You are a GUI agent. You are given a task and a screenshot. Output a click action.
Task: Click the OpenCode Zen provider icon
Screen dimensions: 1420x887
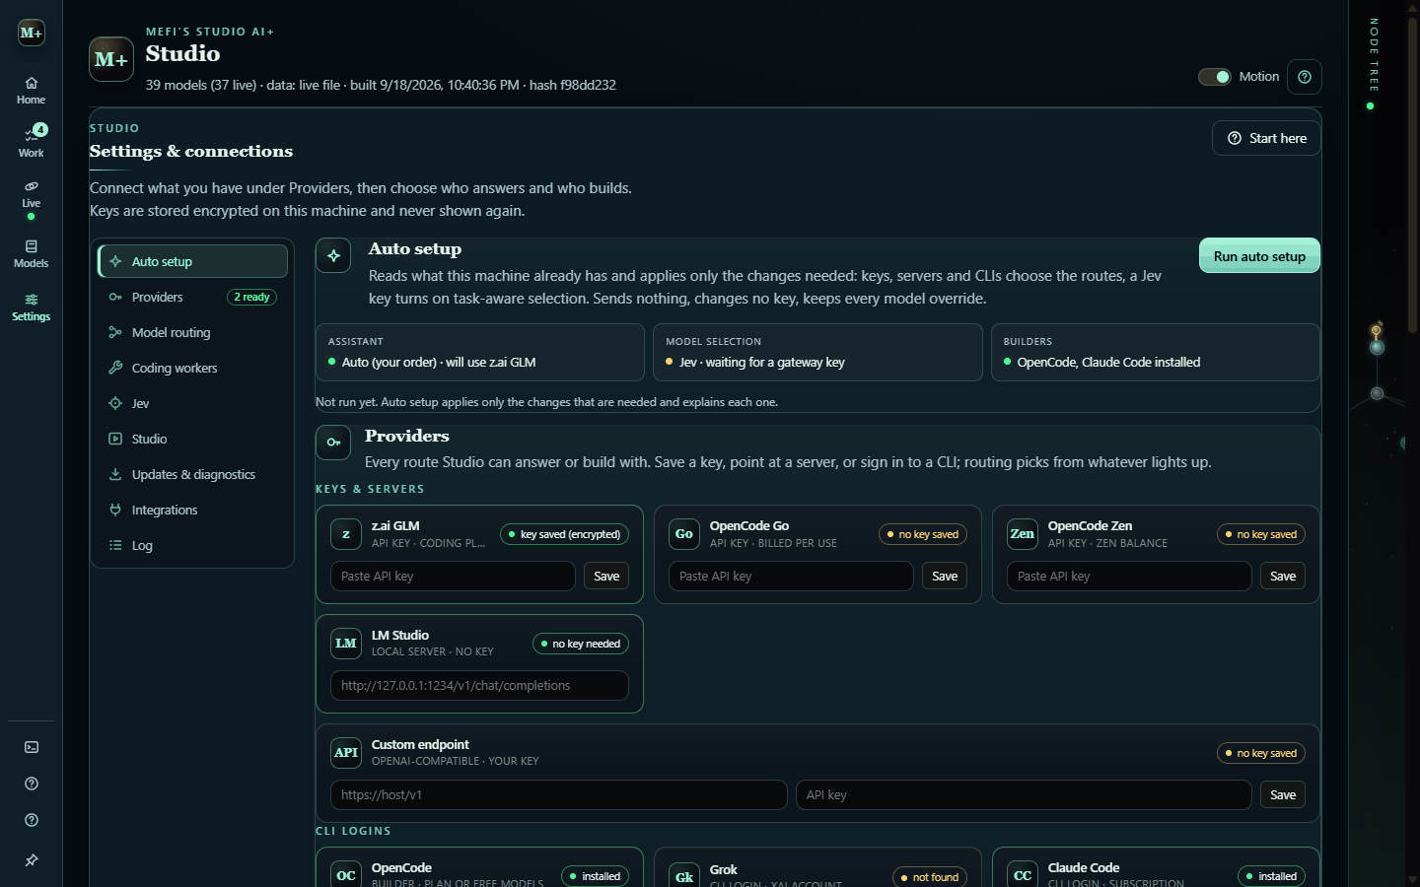[1023, 534]
